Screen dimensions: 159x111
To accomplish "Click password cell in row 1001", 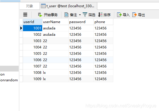I will (81, 28).
